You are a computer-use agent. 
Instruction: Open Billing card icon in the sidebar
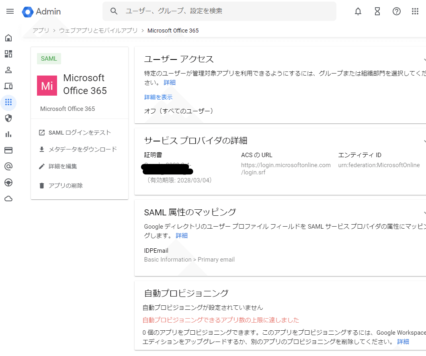tap(8, 150)
